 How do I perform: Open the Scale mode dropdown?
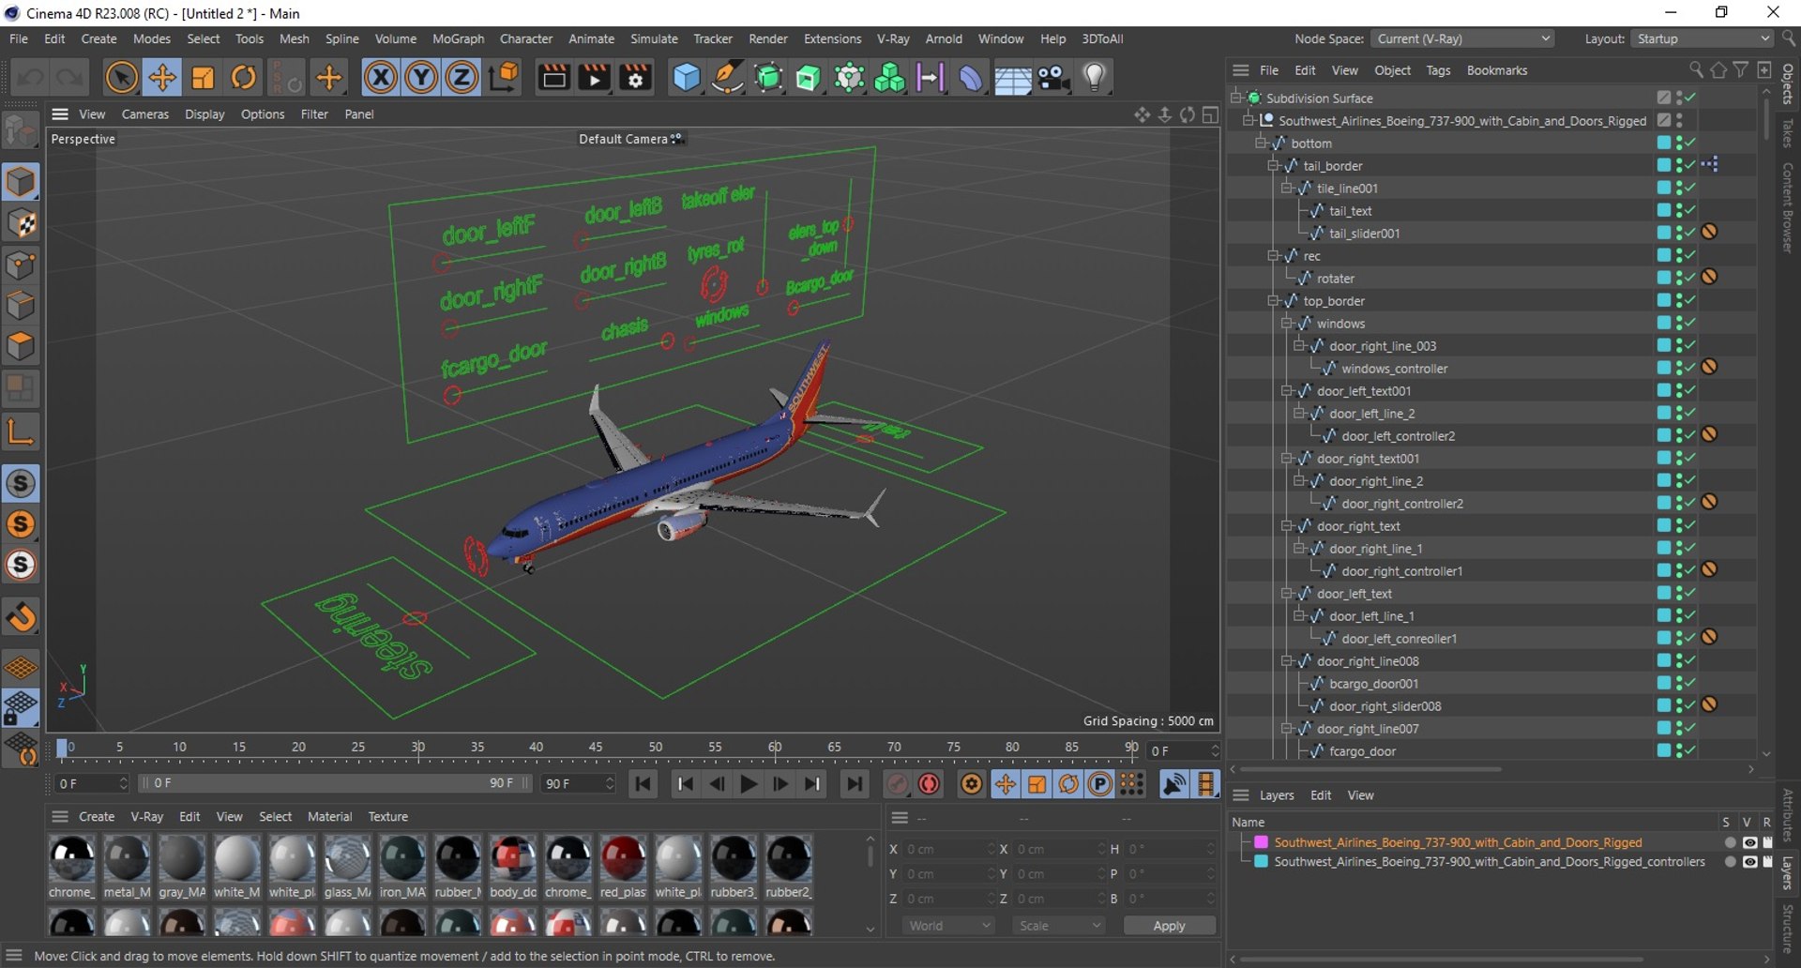pos(1058,926)
